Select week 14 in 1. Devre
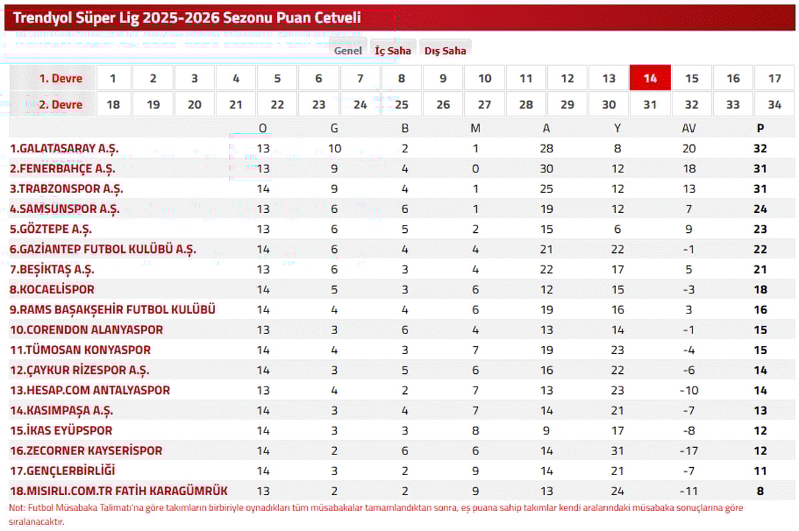 pos(650,78)
